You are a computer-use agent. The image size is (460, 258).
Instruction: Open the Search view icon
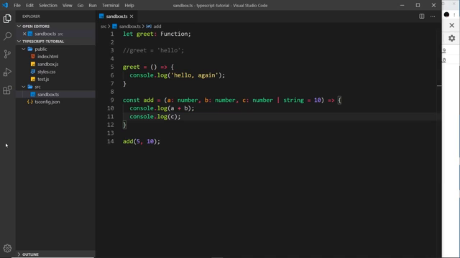7,37
